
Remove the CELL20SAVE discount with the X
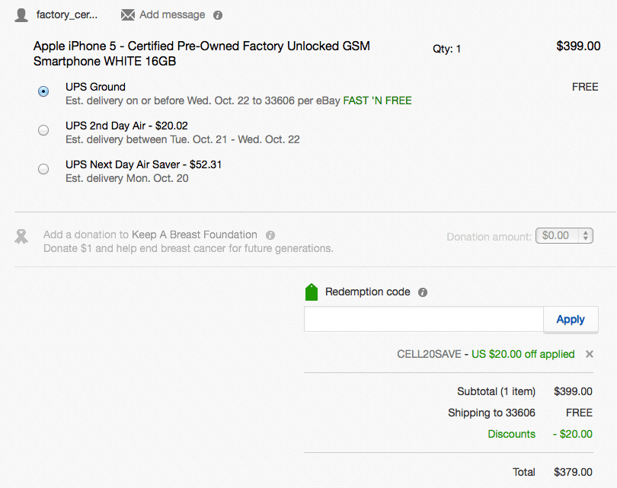coord(590,354)
